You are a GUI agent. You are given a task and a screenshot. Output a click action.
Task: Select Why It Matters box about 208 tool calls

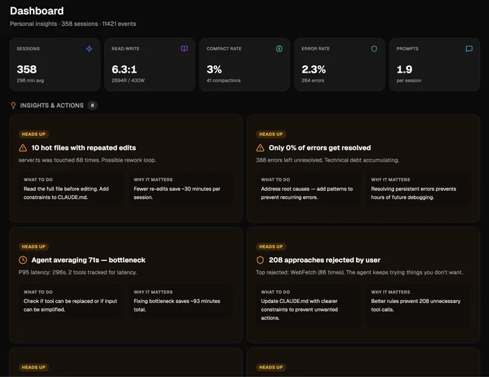tap(419, 306)
